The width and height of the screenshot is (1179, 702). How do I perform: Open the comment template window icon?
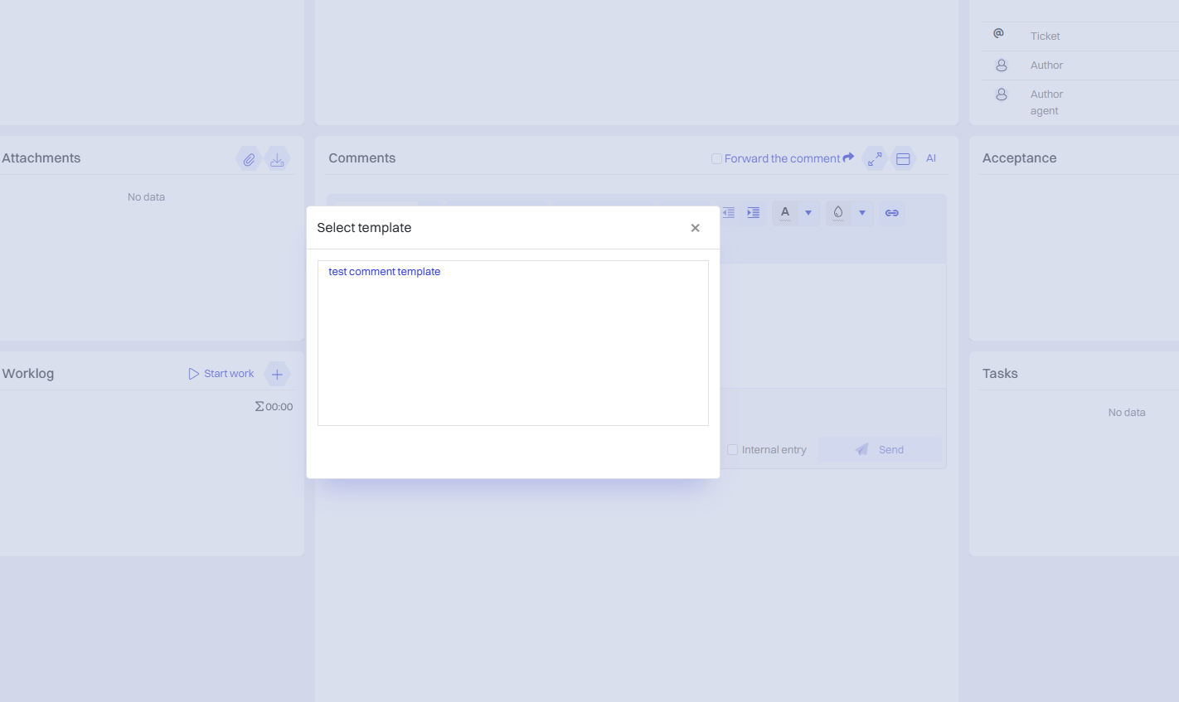(903, 159)
